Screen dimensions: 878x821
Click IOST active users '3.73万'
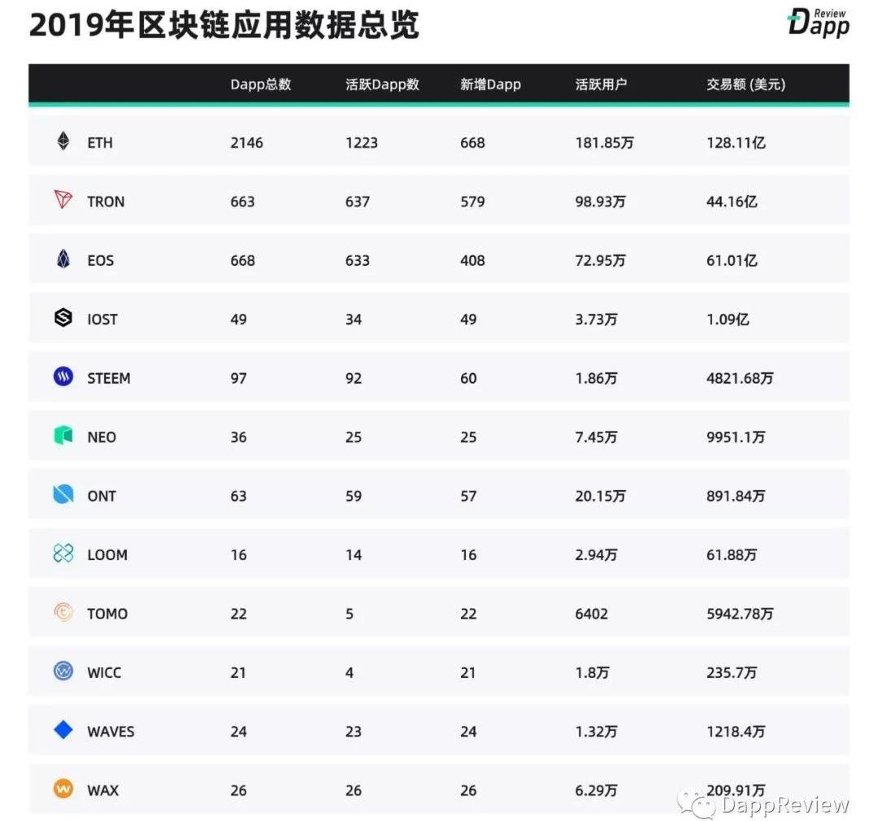597,319
